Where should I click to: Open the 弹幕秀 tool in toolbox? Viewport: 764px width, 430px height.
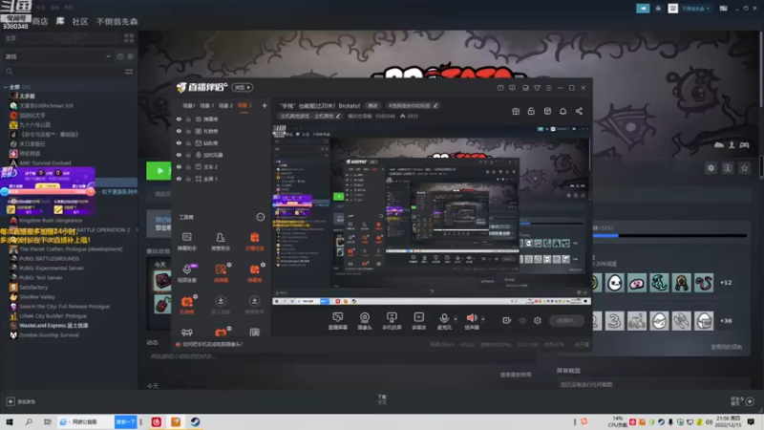point(254,273)
